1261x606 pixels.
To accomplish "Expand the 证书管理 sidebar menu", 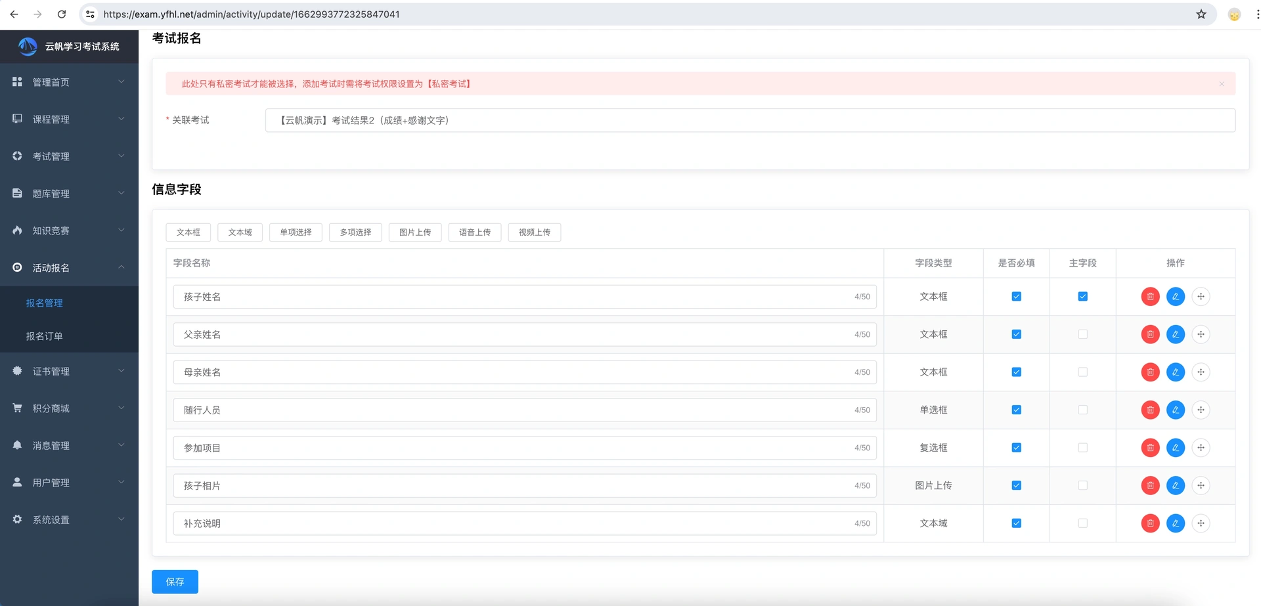I will pos(69,371).
